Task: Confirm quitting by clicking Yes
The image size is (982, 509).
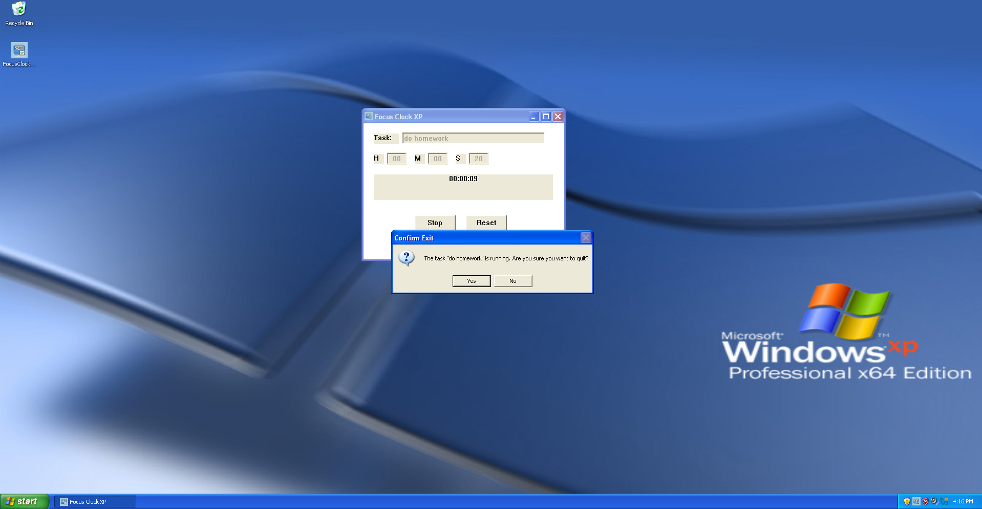Action: 472,281
